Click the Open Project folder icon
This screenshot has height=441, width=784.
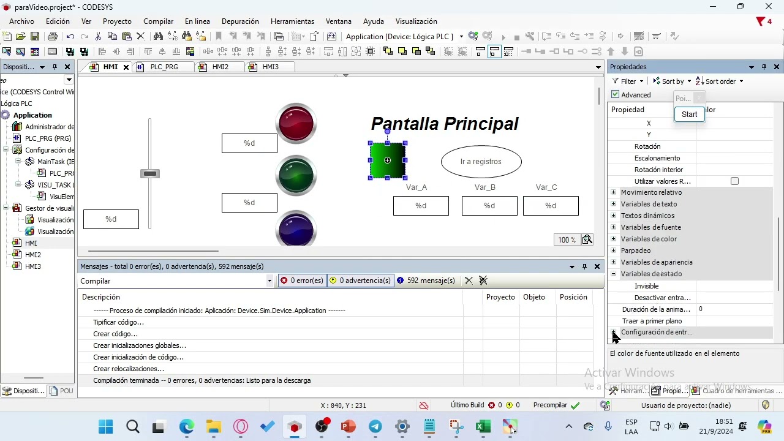pos(21,37)
